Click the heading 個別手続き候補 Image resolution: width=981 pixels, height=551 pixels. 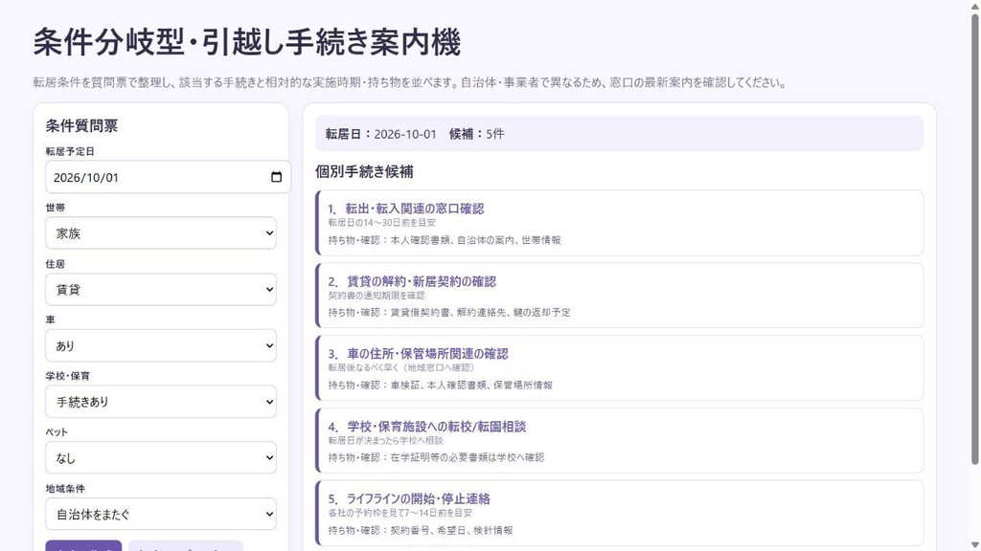tap(364, 172)
